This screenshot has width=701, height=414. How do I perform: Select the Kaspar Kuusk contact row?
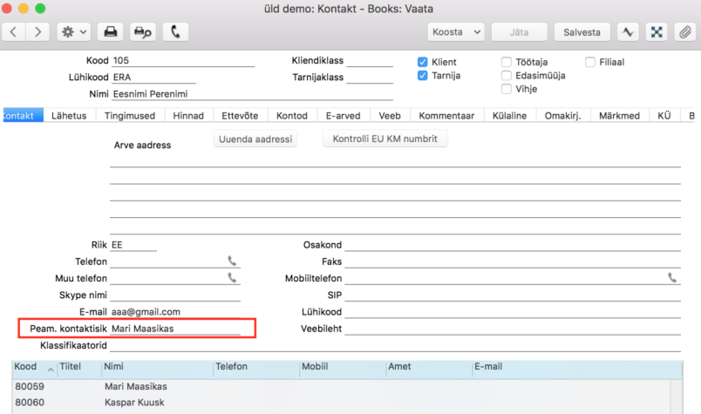[x=341, y=403]
